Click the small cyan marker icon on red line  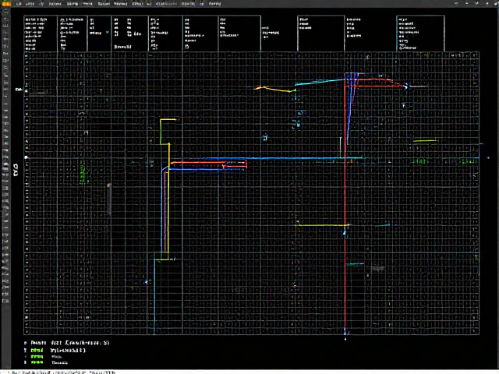point(345,233)
